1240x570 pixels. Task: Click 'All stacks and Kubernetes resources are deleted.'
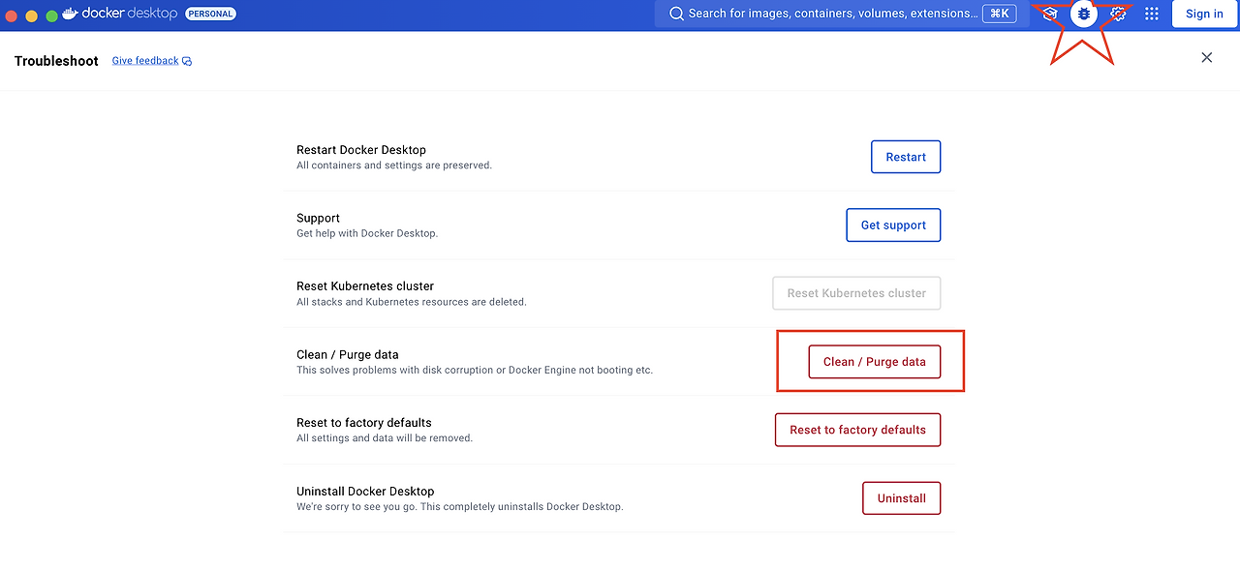click(412, 302)
